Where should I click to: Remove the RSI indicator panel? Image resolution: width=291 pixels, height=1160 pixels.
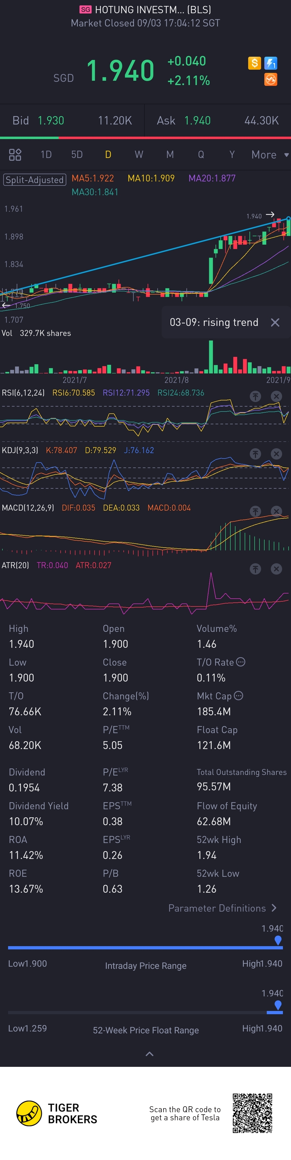[x=277, y=396]
